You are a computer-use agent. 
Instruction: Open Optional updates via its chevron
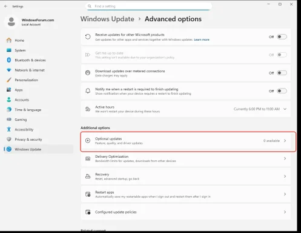[x=285, y=141]
